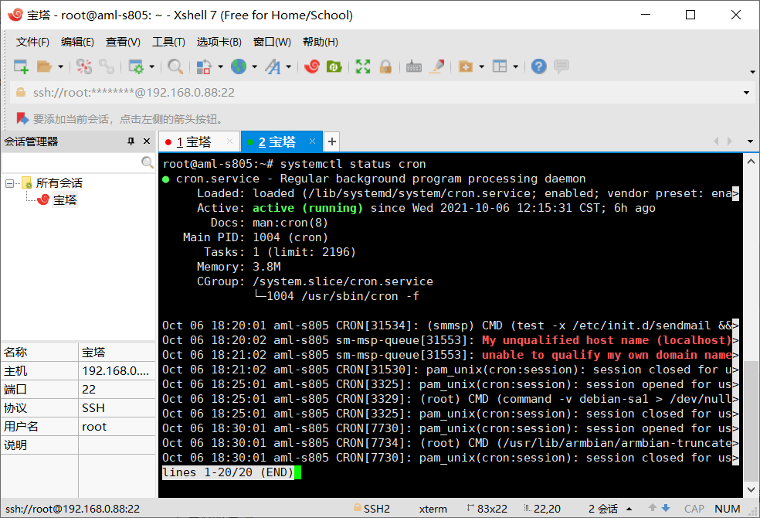The width and height of the screenshot is (760, 518).
Task: Open the blue Help question icon
Action: (x=539, y=66)
